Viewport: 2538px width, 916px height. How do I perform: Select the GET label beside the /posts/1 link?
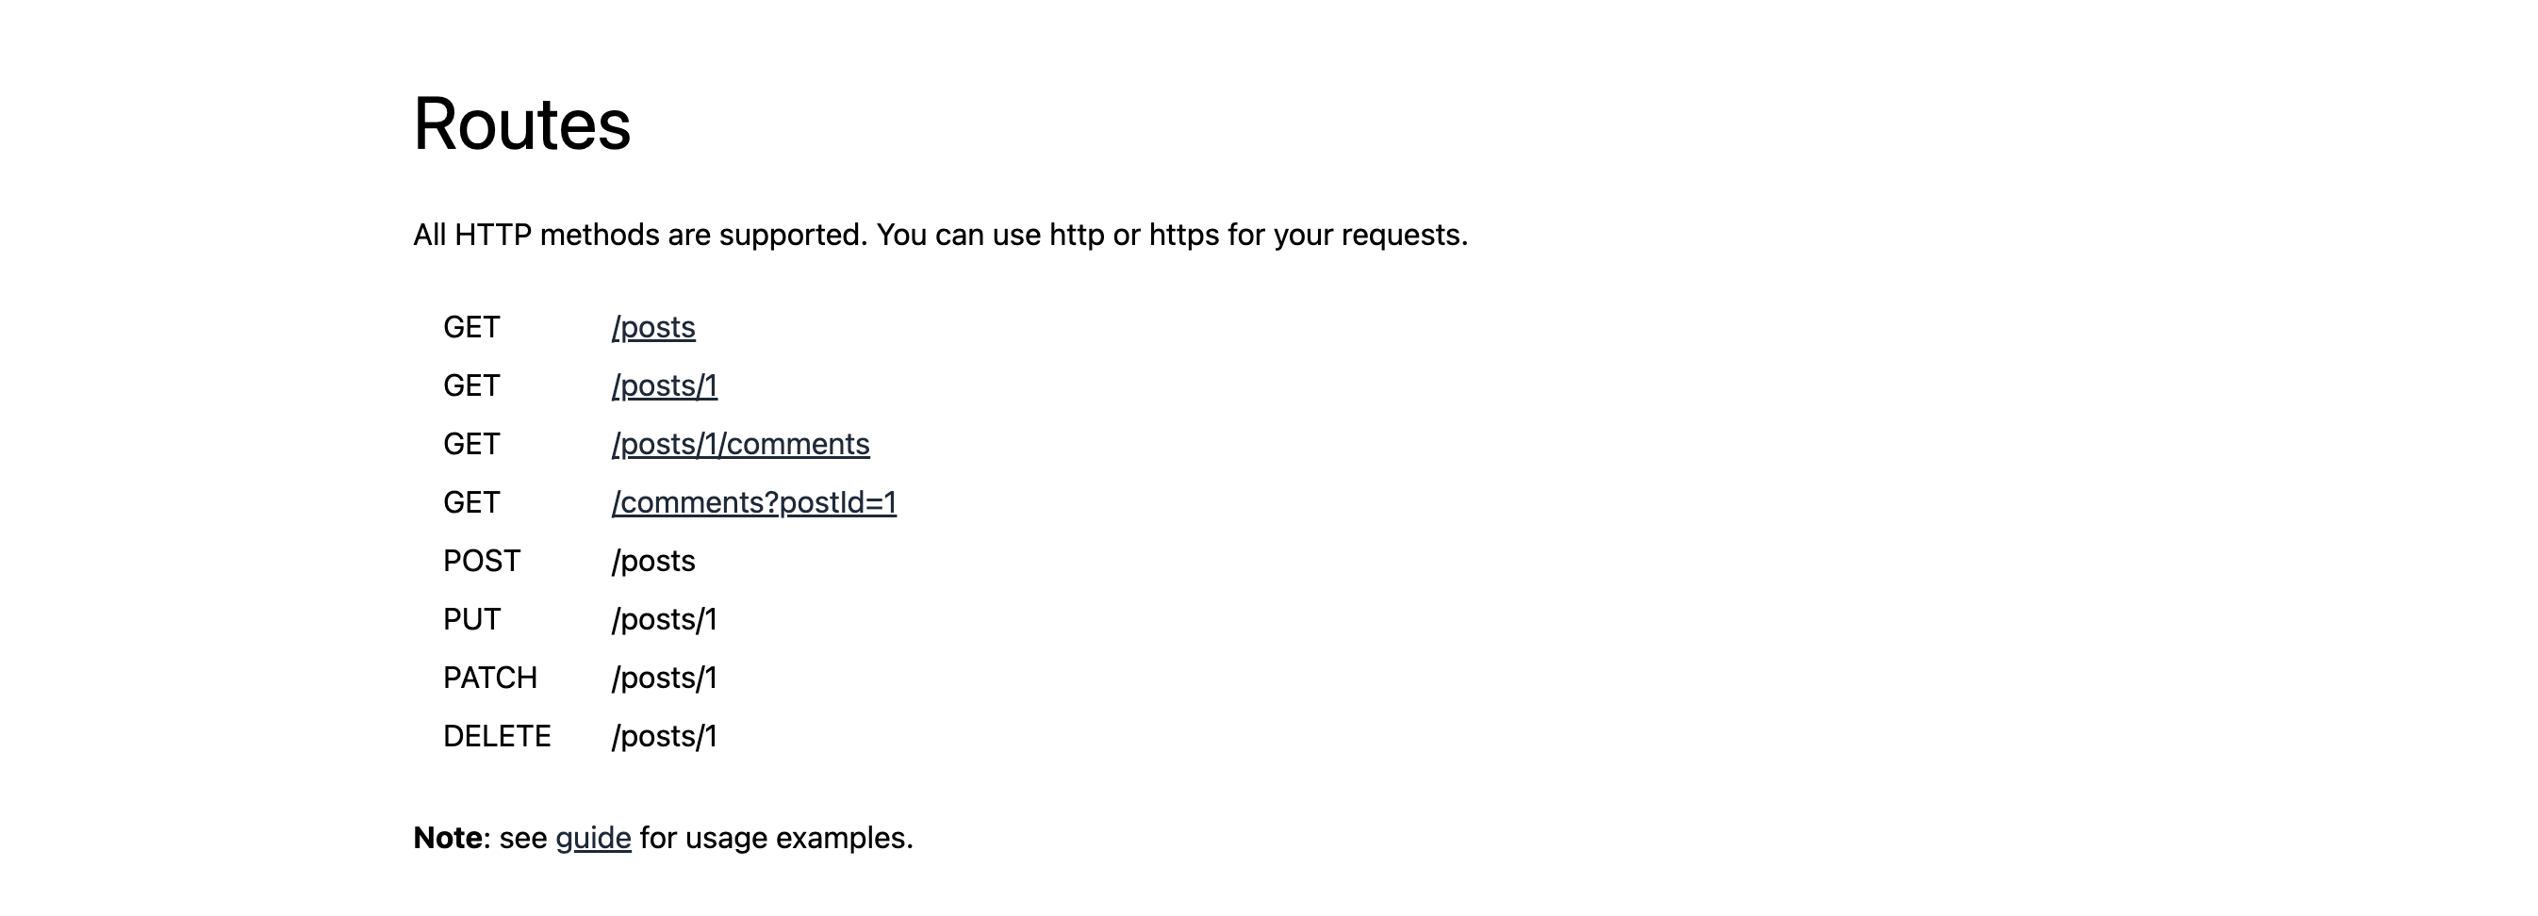[472, 385]
